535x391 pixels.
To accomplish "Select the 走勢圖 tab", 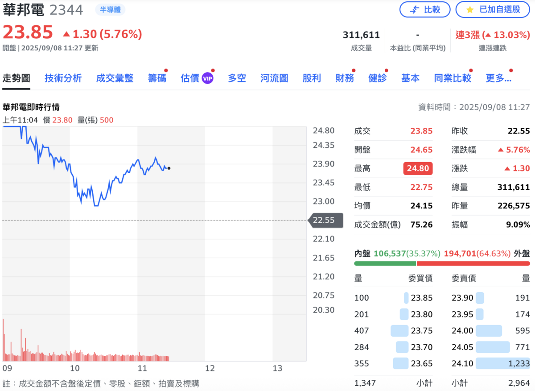I will coord(16,78).
